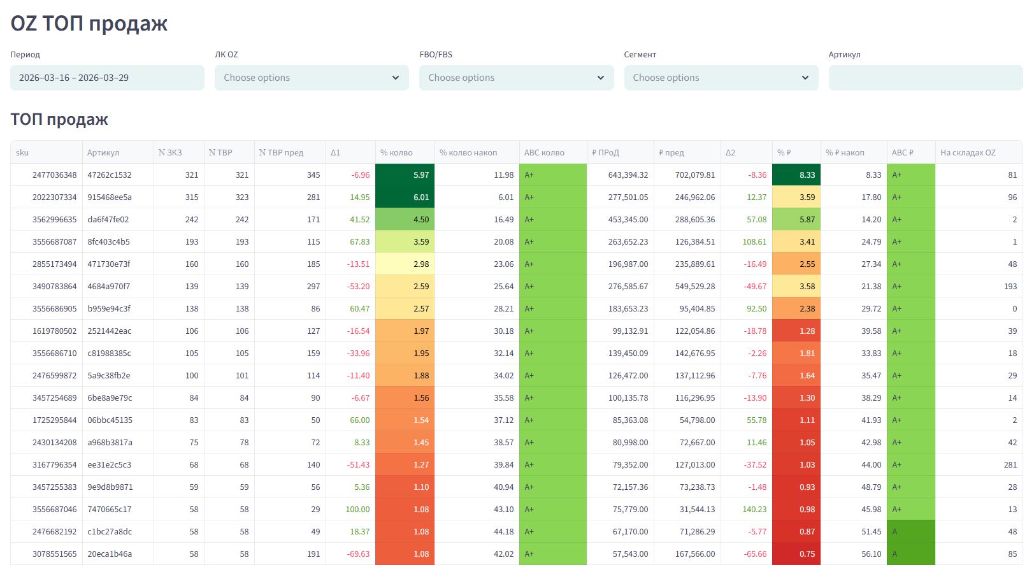The width and height of the screenshot is (1034, 565).
Task: Open the Период date range field
Action: 107,78
